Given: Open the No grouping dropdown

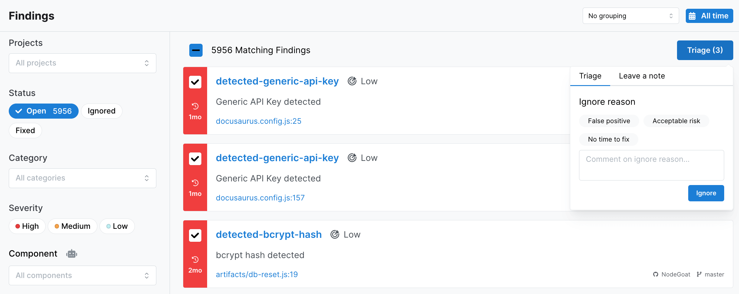Looking at the screenshot, I should click(630, 16).
